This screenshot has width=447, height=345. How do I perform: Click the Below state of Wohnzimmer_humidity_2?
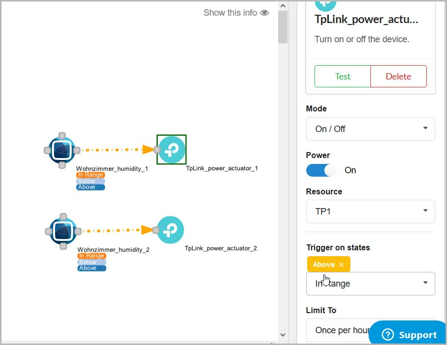92,262
